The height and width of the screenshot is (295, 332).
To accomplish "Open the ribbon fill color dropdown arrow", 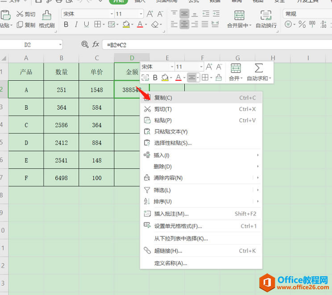I will pyautogui.click(x=133, y=25).
